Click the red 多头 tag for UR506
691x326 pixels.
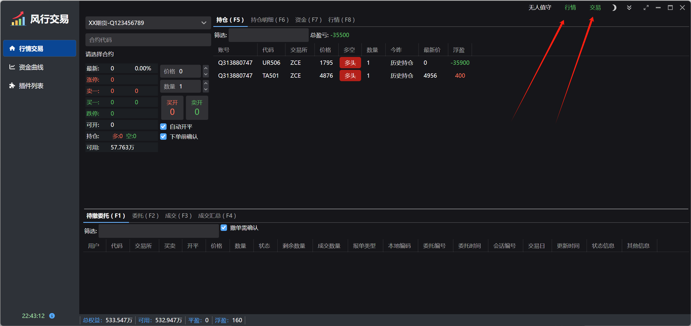[350, 63]
